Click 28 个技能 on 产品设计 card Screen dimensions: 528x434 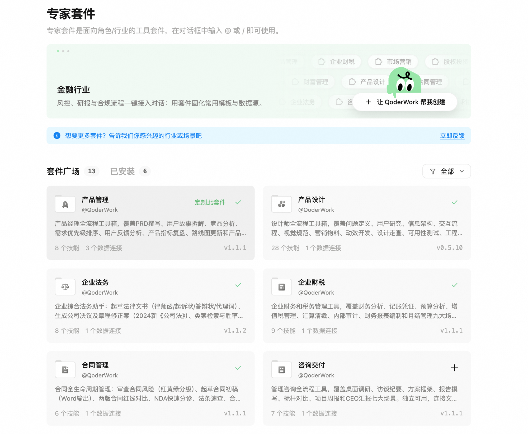coord(285,248)
